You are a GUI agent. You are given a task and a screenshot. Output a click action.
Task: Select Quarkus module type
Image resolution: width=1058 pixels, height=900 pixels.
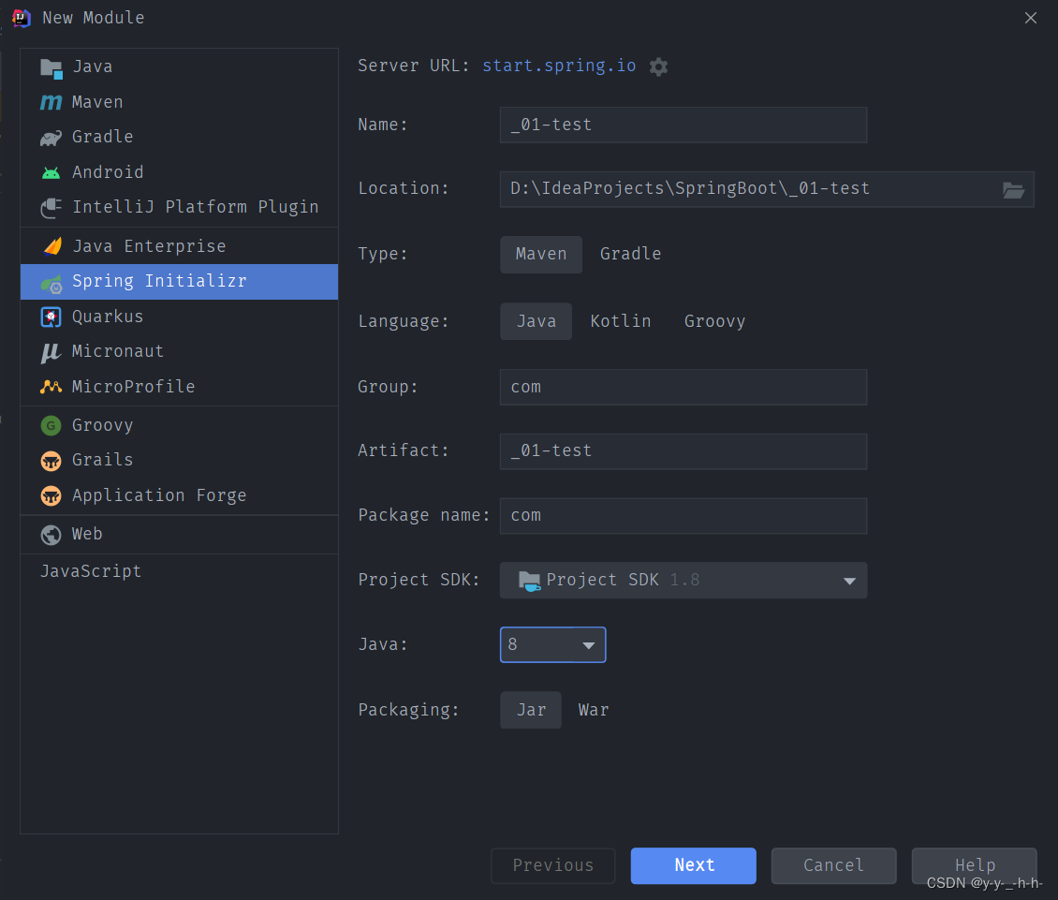tap(179, 317)
